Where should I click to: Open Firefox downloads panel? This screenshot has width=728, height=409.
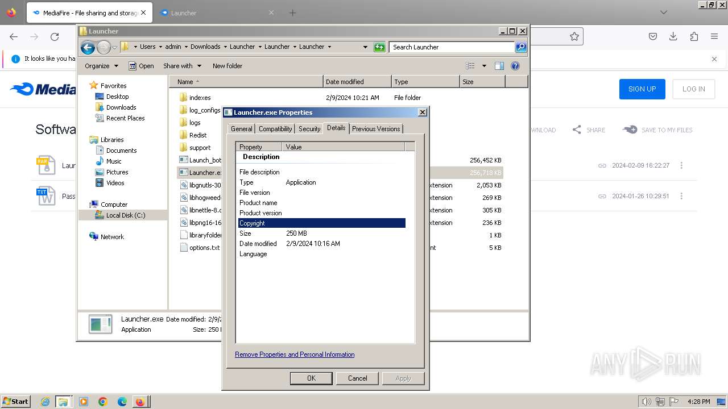point(673,36)
